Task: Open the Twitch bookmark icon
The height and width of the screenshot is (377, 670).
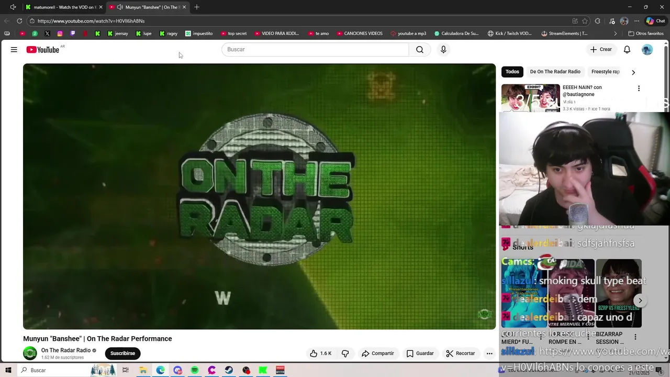Action: [72, 34]
